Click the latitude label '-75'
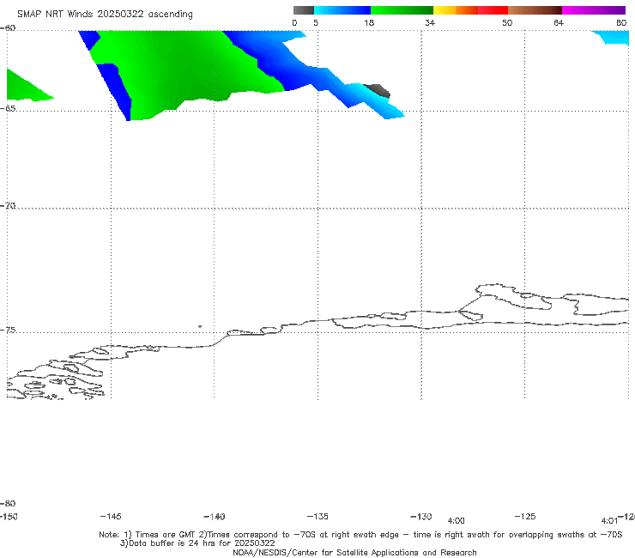Screen dimensions: 635x558 (8, 331)
